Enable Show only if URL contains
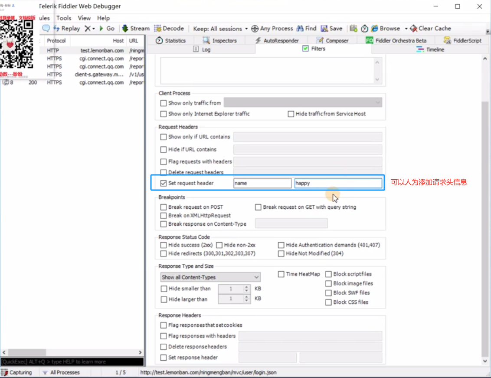Image resolution: width=491 pixels, height=378 pixels. click(163, 137)
